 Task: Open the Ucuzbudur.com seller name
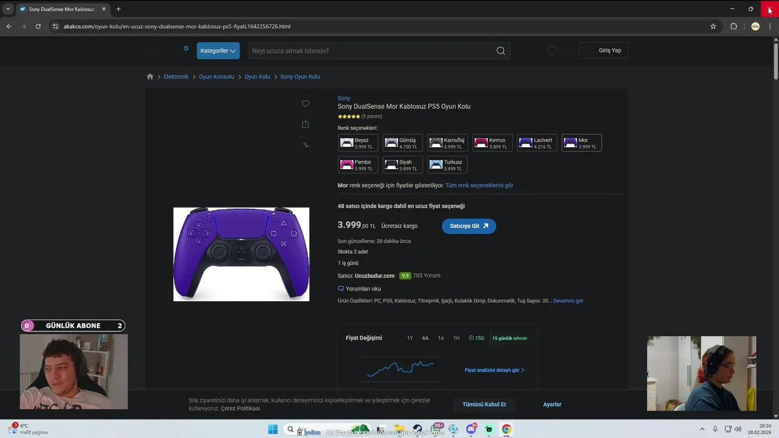tap(374, 276)
